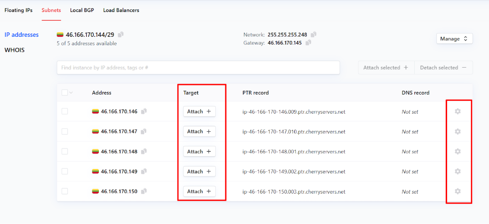This screenshot has height=224, width=489.
Task: Copy the gateway address 46.166.170.145
Action: [x=308, y=43]
